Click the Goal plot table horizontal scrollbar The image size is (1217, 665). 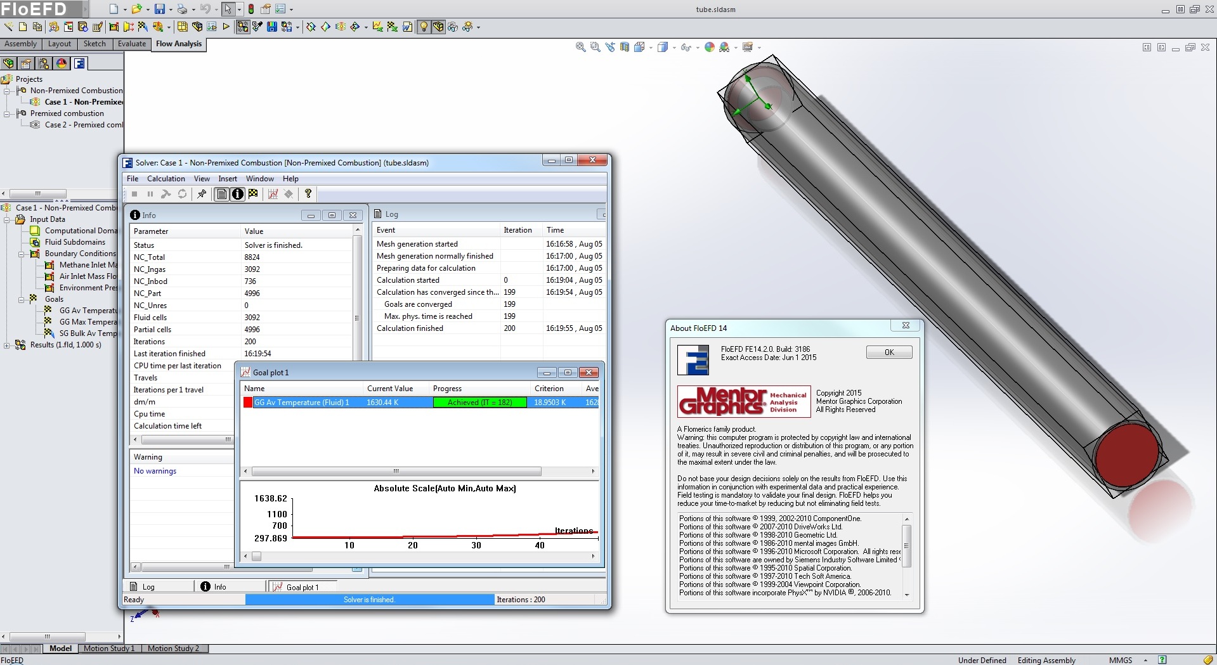pos(396,472)
